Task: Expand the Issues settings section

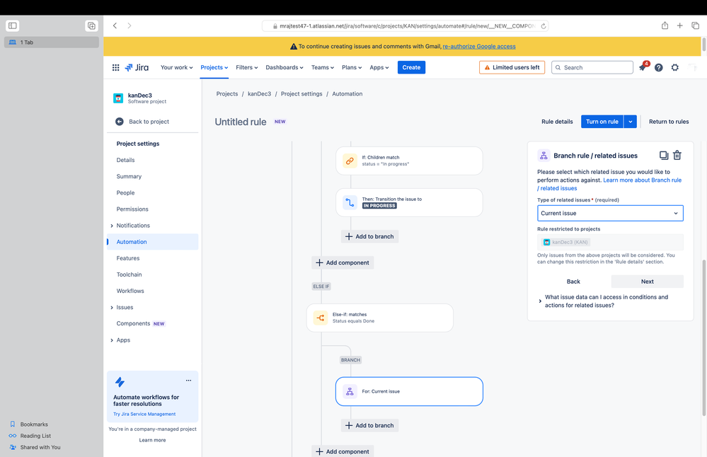Action: pyautogui.click(x=112, y=308)
